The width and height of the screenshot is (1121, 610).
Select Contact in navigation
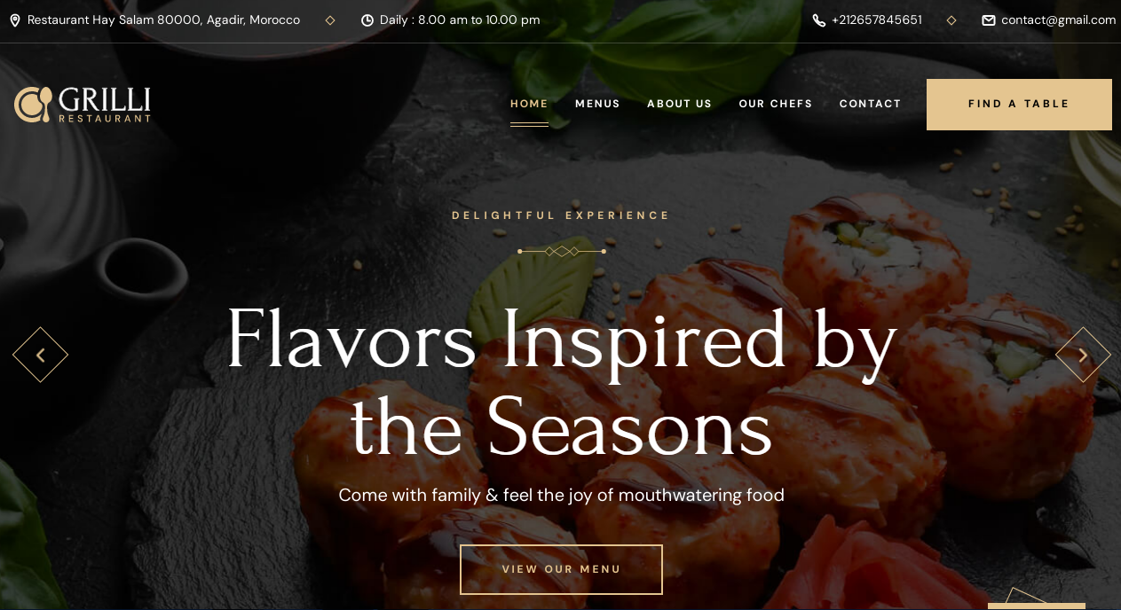870,104
